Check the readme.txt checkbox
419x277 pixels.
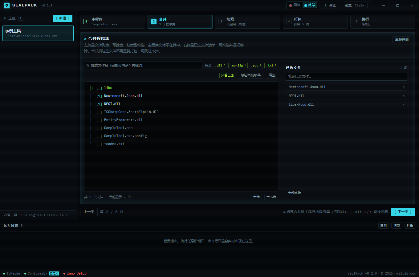click(99, 144)
